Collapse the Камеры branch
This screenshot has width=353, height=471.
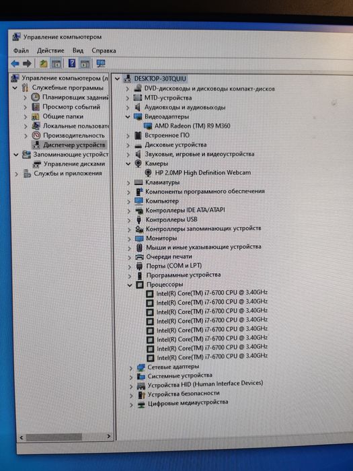(x=128, y=164)
